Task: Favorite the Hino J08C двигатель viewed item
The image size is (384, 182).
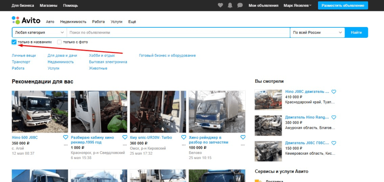Action: click(334, 92)
